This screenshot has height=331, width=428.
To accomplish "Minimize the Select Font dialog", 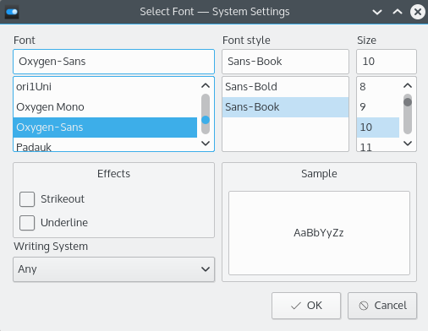I will 377,12.
